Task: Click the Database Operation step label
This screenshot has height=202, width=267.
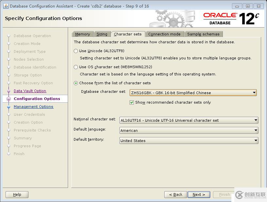Action: [32, 36]
